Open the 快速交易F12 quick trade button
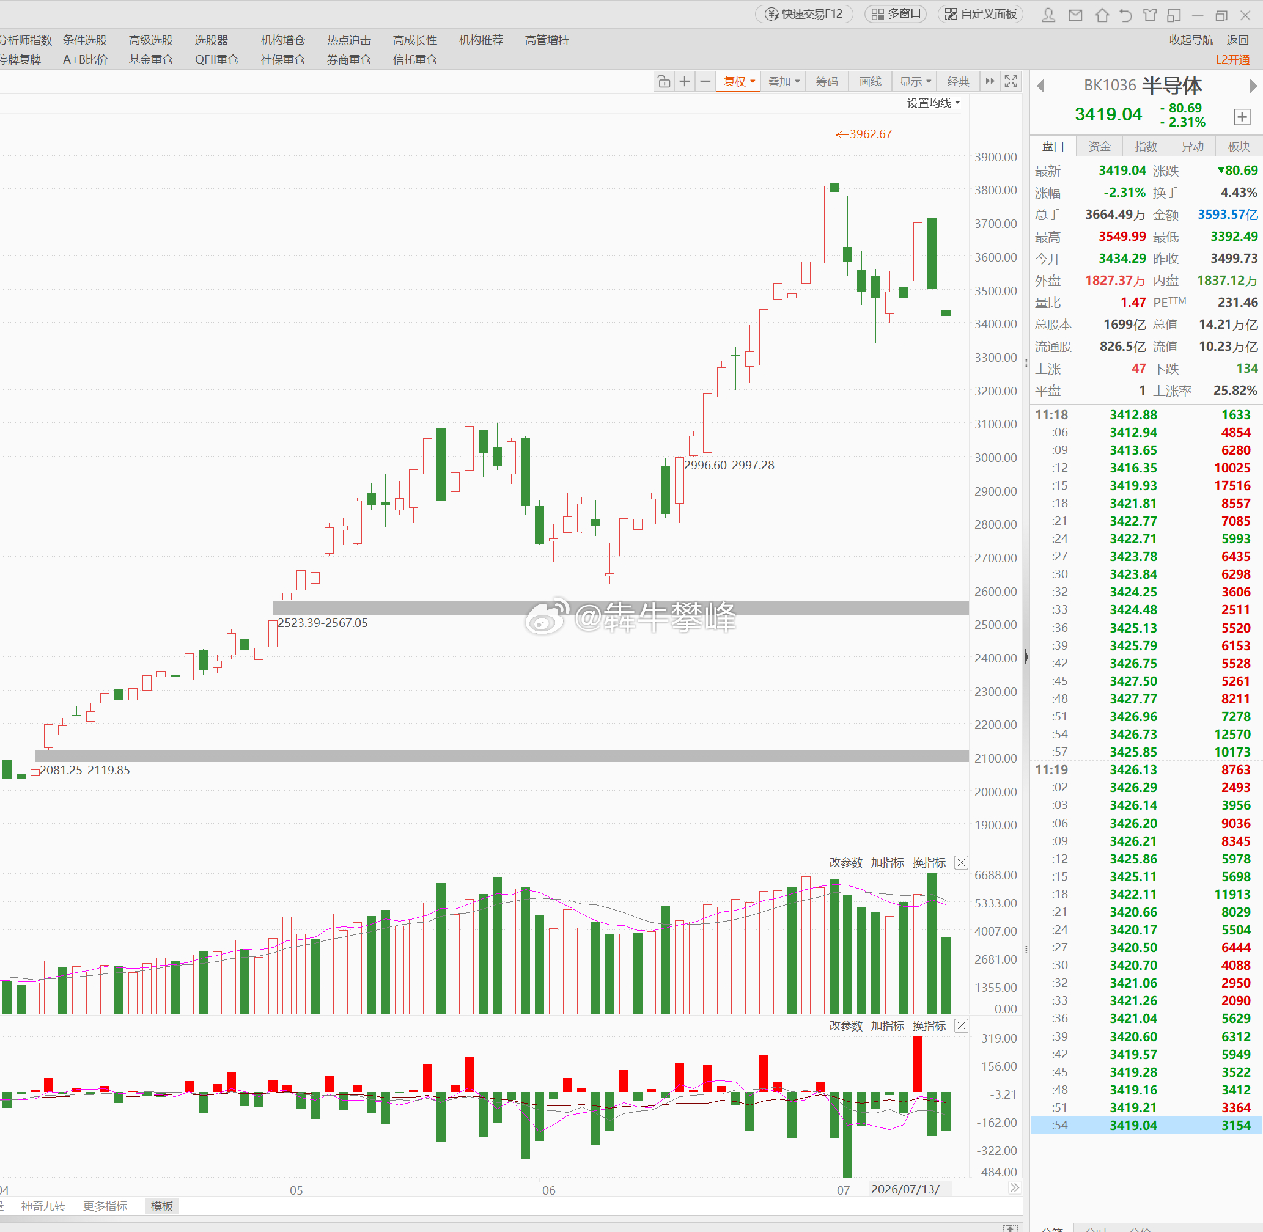This screenshot has height=1232, width=1263. pos(804,14)
